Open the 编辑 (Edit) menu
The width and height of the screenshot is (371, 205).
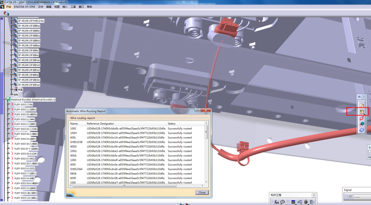point(49,7)
